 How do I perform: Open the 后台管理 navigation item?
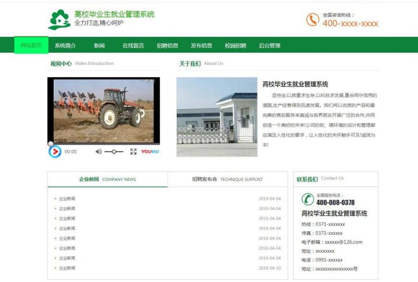tap(269, 45)
